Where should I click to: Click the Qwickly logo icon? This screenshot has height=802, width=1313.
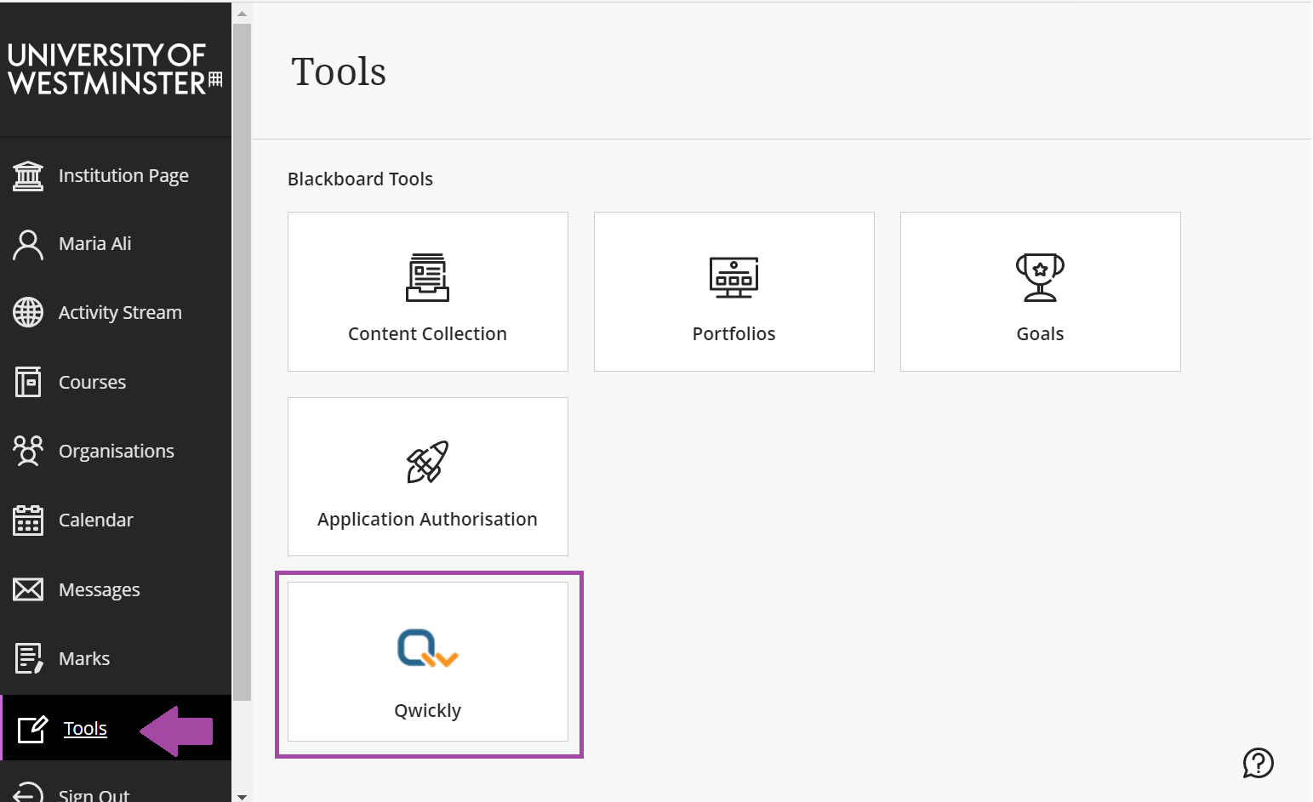click(x=427, y=649)
